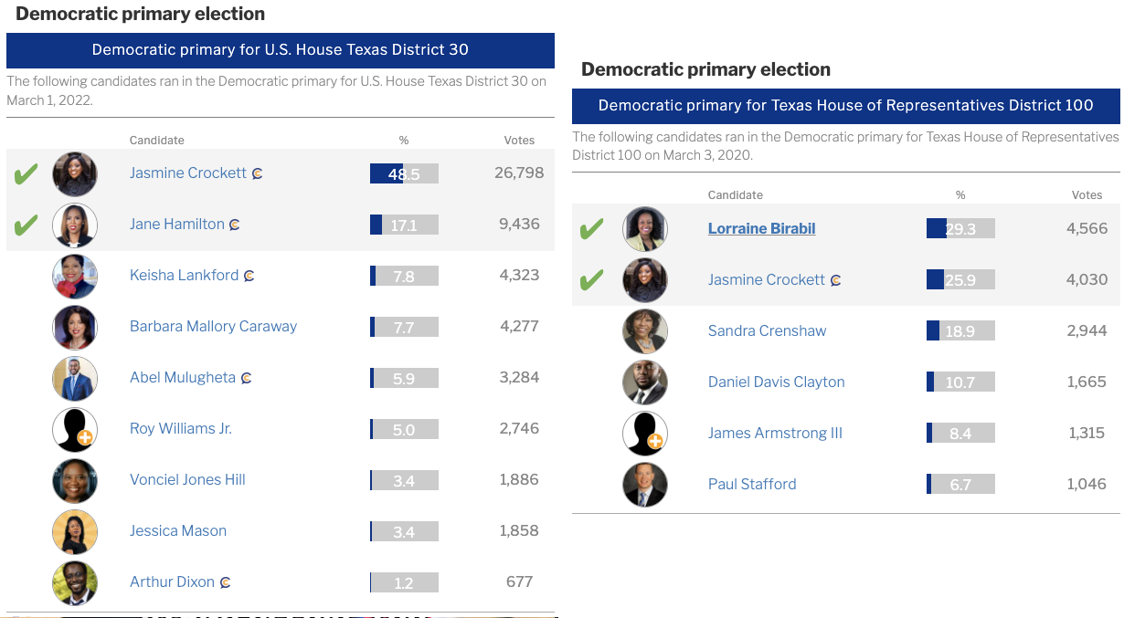Click the survey icon beside Jane Hamilton

pyautogui.click(x=235, y=225)
